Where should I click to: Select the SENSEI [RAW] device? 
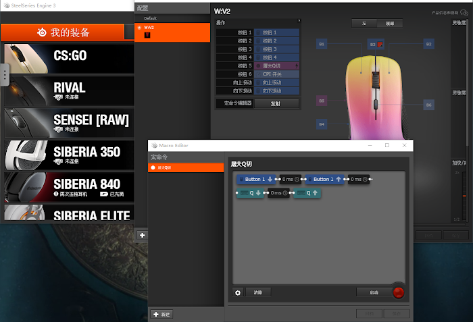(x=69, y=123)
